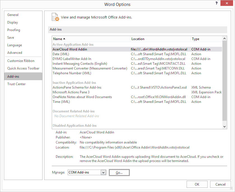The image size is (235, 192).
Task: Select the AcerCloud Word Addin row
Action: pos(137,49)
